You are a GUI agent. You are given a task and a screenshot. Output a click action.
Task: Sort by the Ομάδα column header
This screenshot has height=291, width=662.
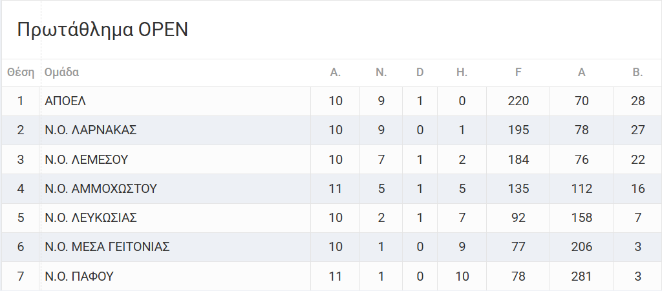pyautogui.click(x=62, y=72)
